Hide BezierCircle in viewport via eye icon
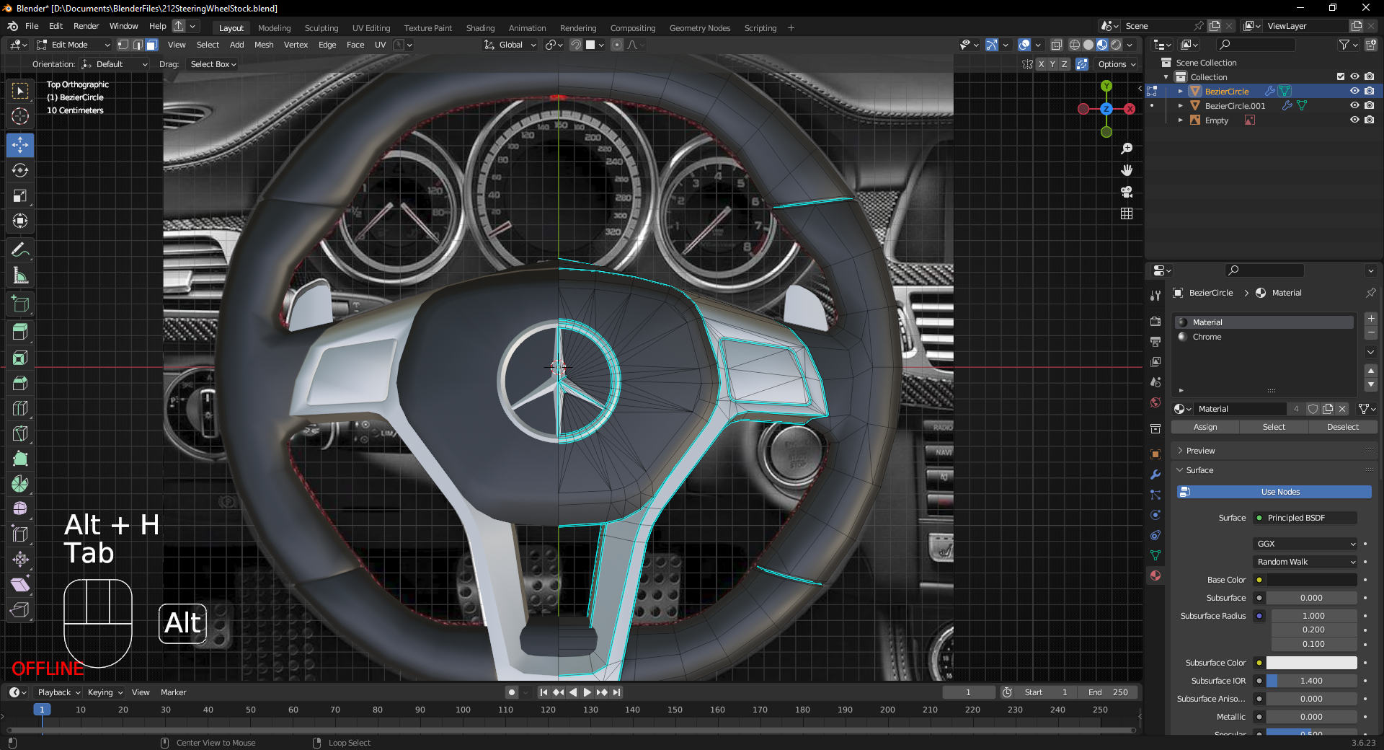Viewport: 1384px width, 750px height. tap(1354, 92)
